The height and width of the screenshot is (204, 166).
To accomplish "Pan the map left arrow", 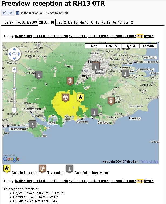I will (10, 54).
